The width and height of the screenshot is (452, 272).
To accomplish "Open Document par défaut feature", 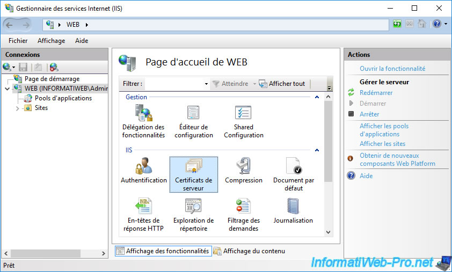I will pos(294,174).
